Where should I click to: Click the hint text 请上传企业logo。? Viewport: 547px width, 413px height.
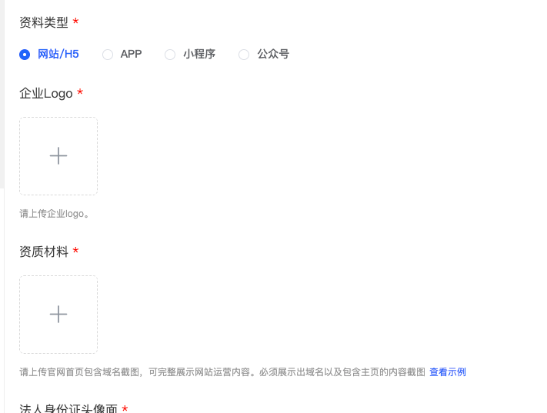[x=54, y=214]
